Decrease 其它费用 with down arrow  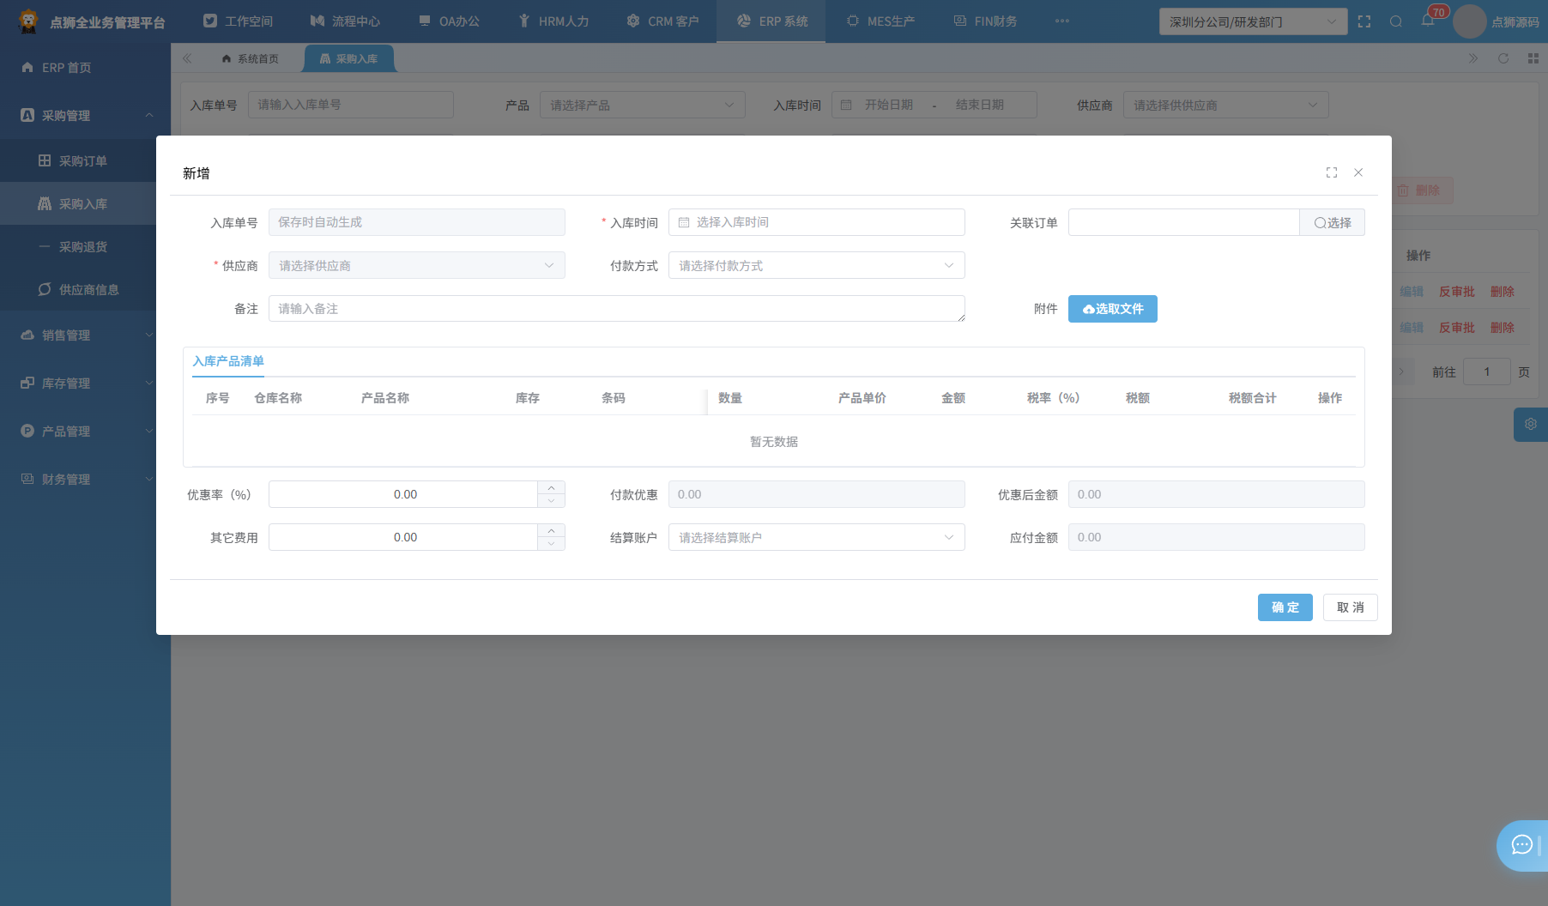551,544
